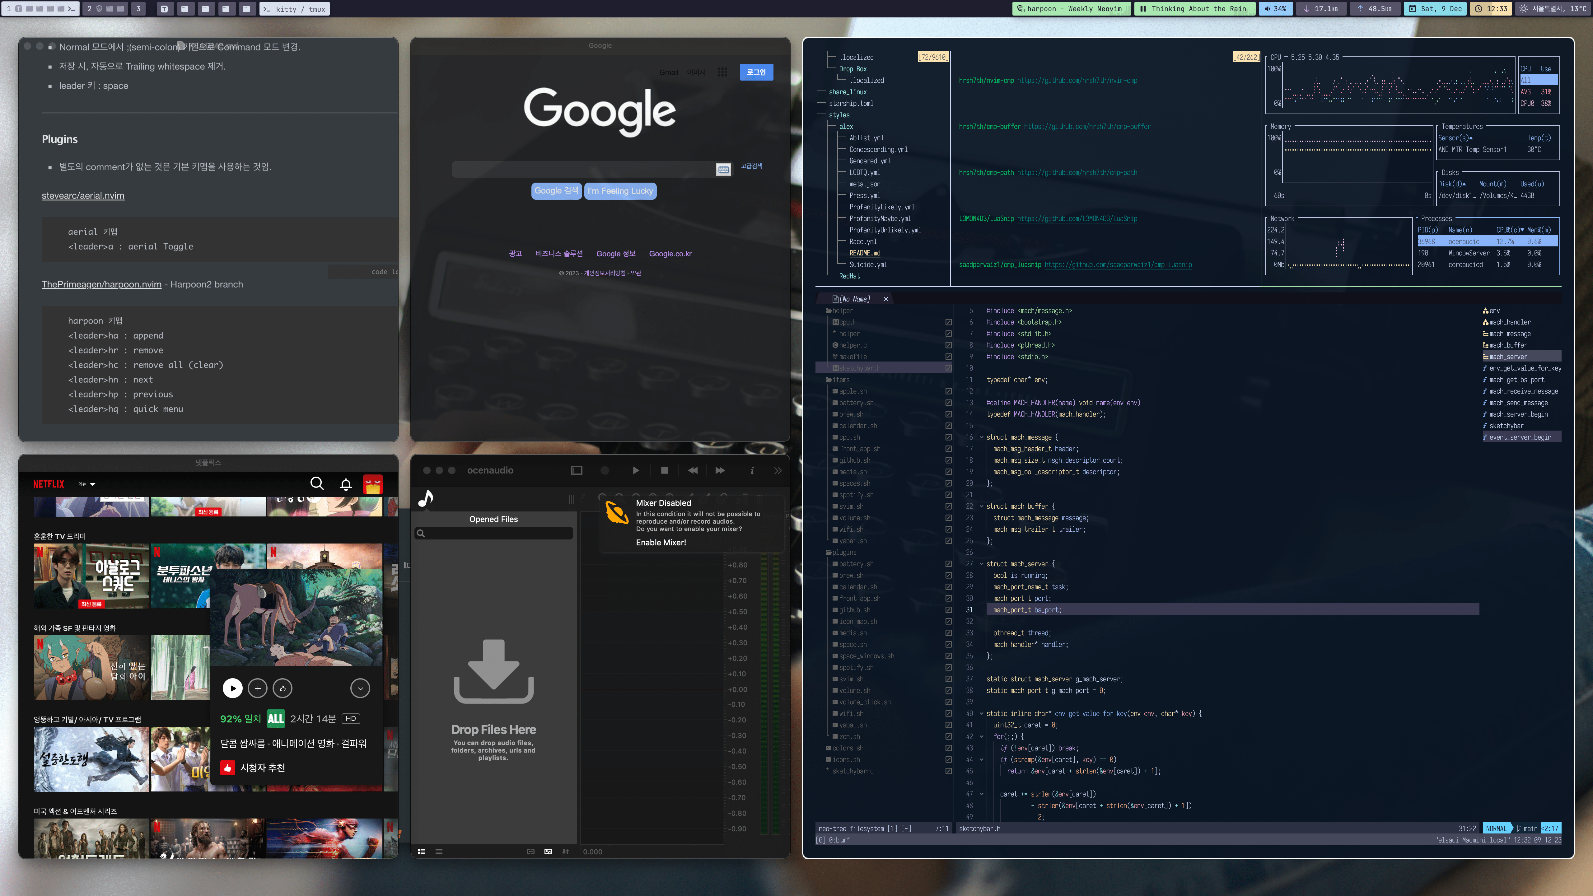Expand more info chevron on Netflix preview
1593x896 pixels.
pyautogui.click(x=360, y=688)
